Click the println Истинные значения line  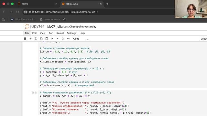[x=83, y=110]
